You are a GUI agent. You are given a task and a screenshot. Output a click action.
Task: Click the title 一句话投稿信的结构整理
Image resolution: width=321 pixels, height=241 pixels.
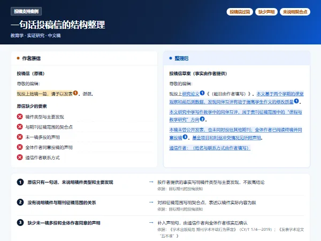tap(58, 25)
